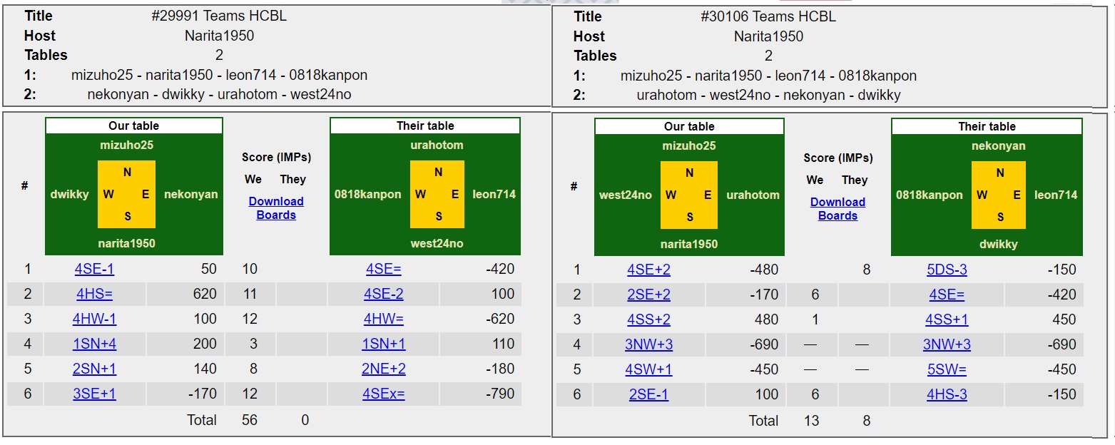Open the 4SE-1 contract link
1115x445 pixels.
pos(94,270)
